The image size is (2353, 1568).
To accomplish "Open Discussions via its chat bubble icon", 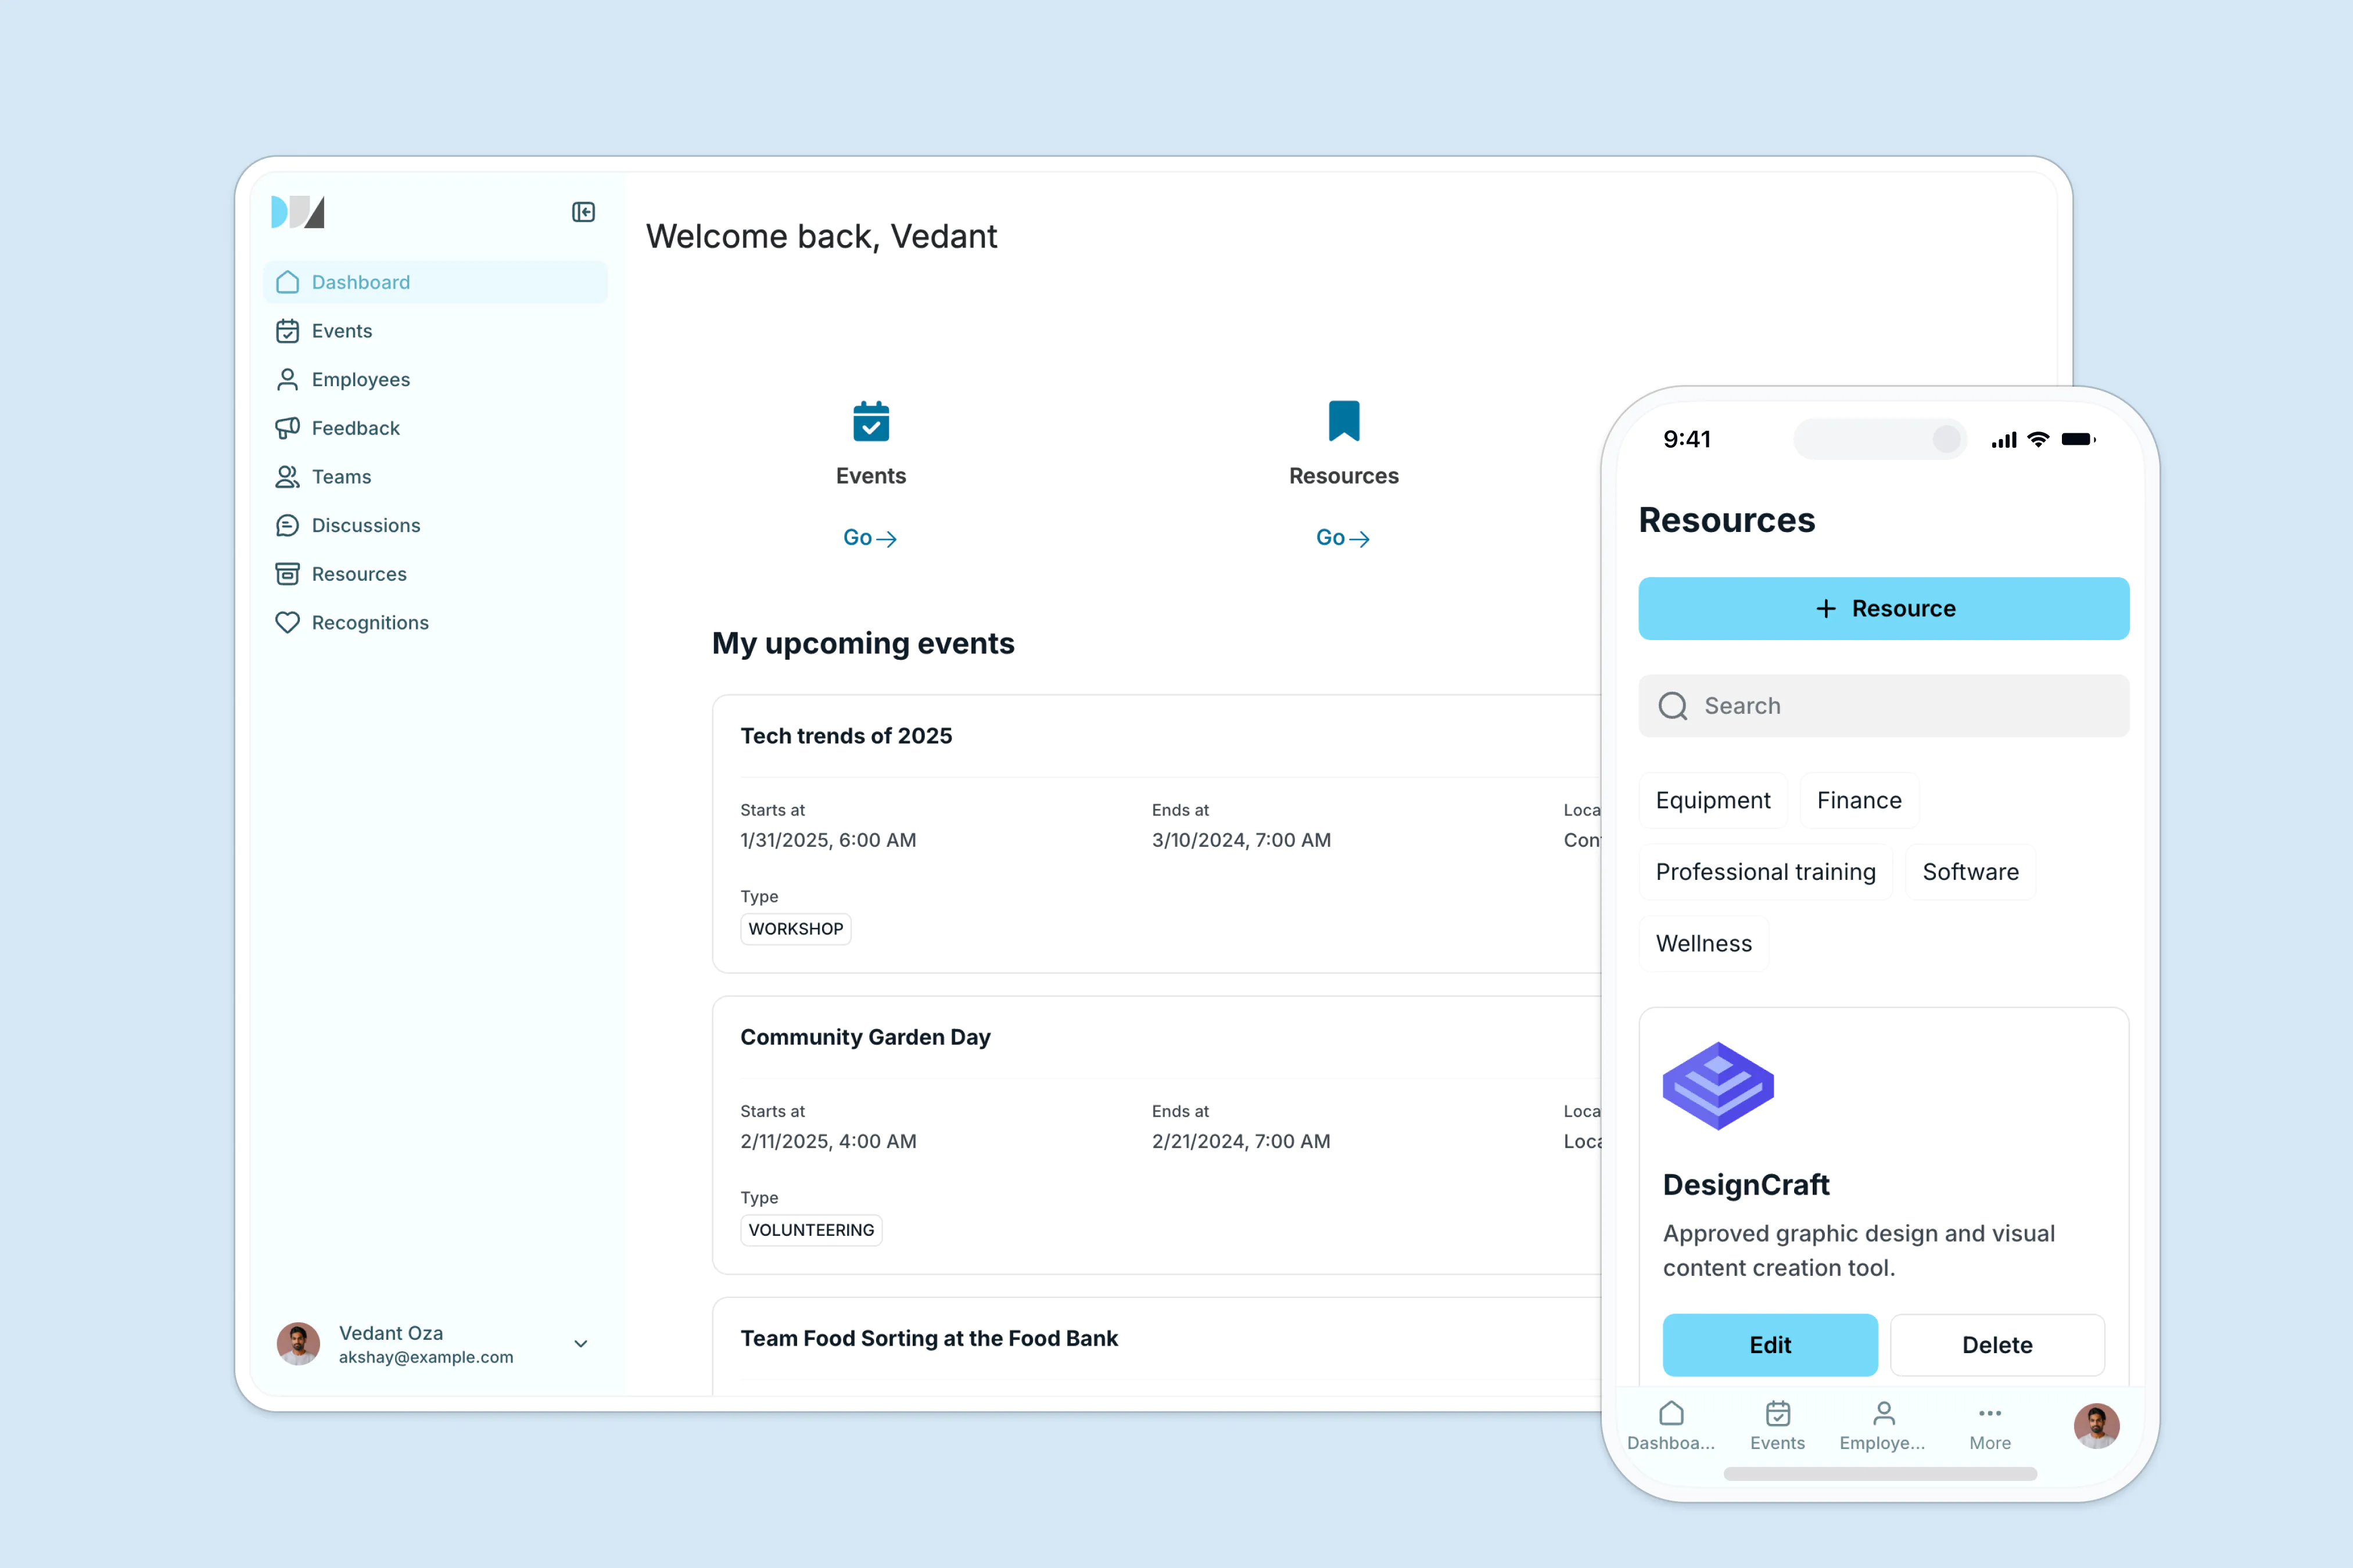I will pyautogui.click(x=287, y=525).
